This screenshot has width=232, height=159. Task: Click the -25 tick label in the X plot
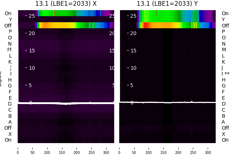click(x=30, y=16)
